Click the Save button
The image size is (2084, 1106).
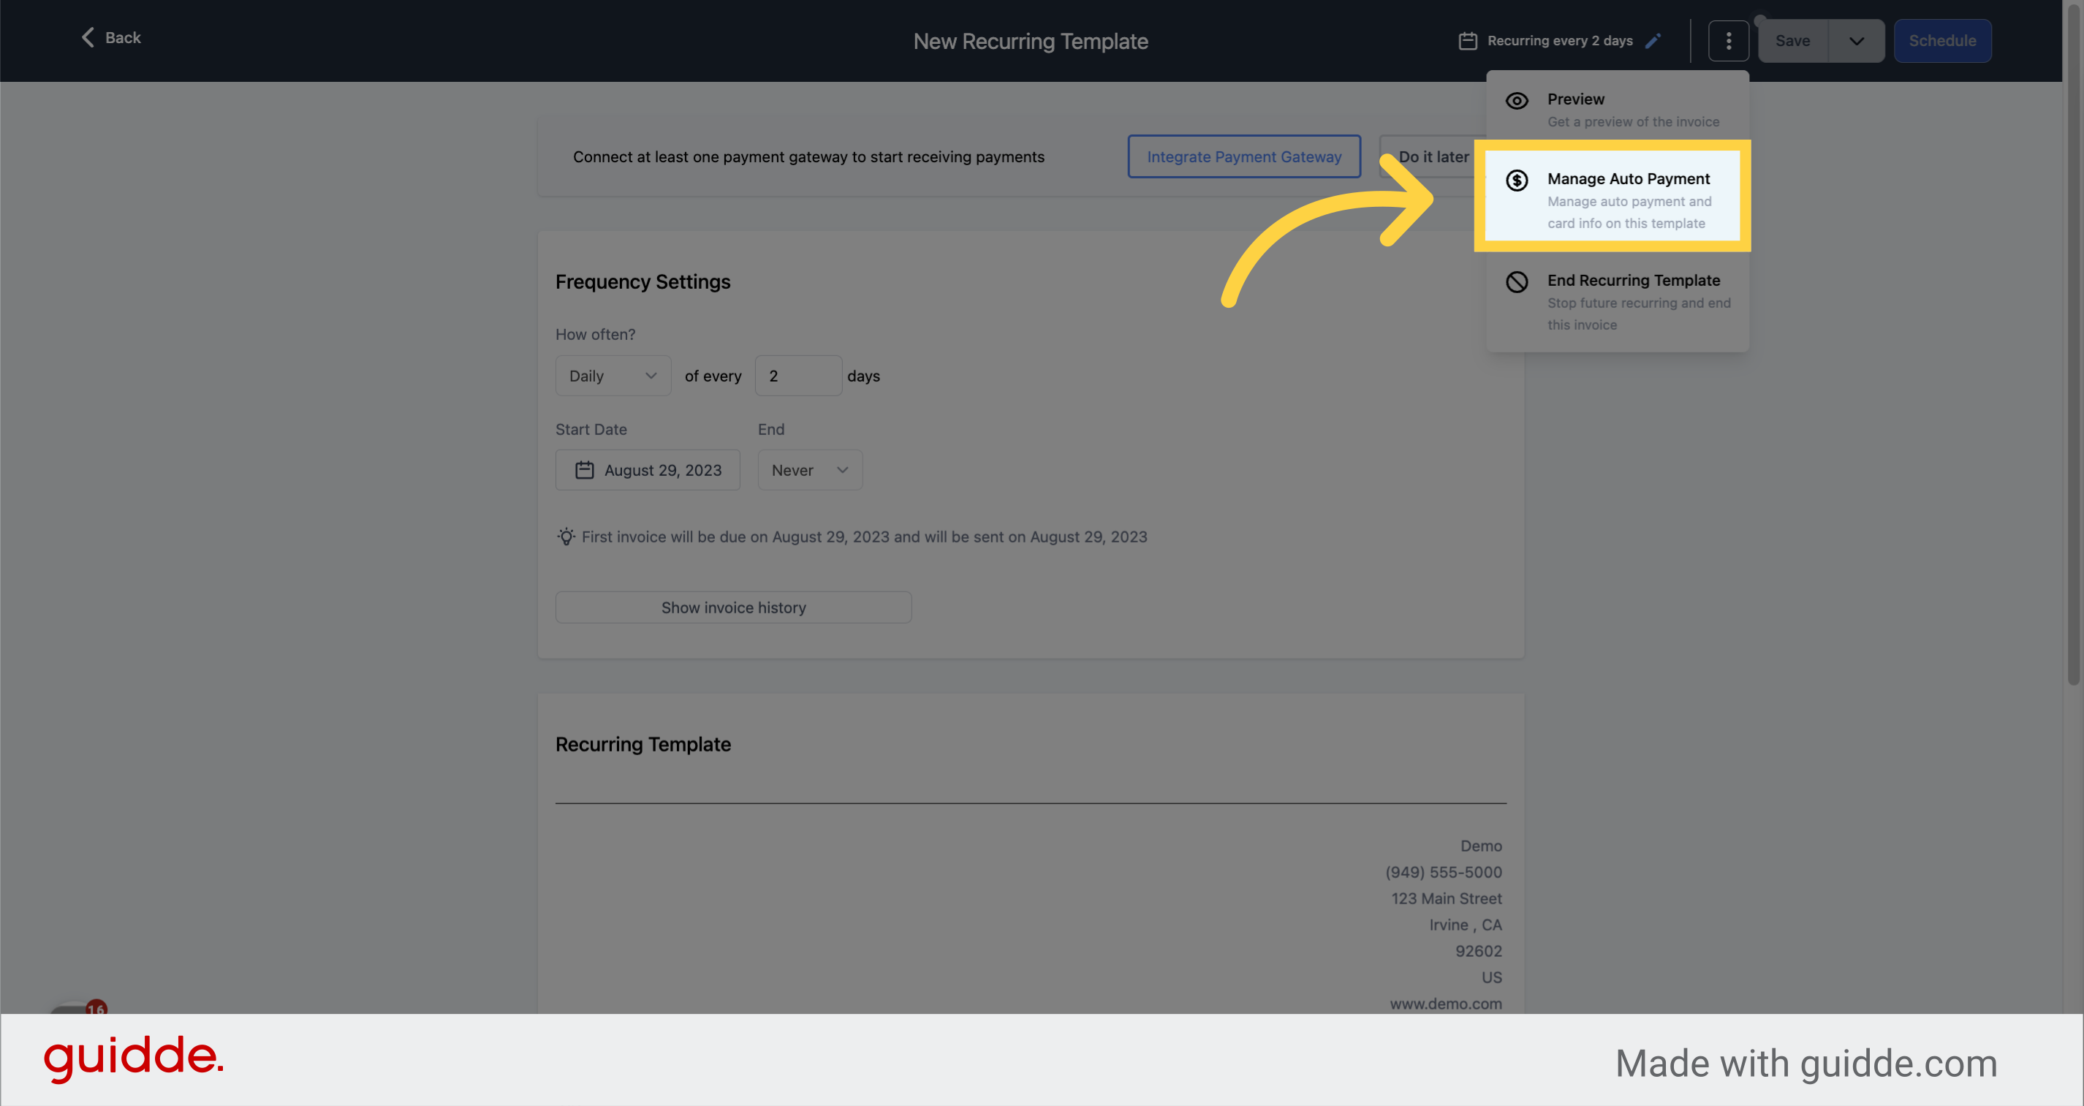tap(1793, 40)
